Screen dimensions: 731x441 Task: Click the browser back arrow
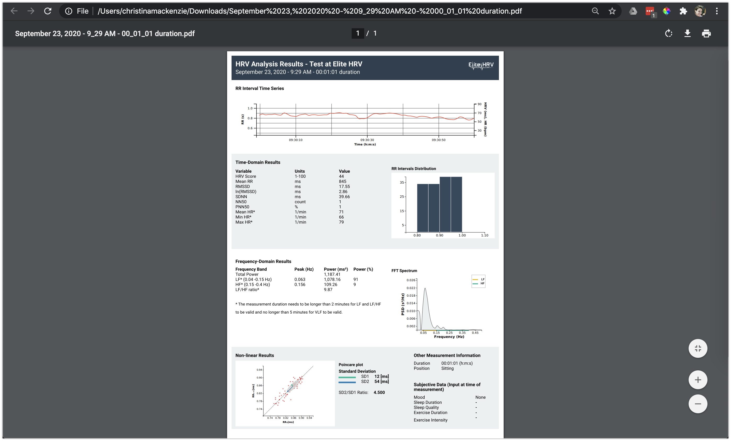pyautogui.click(x=14, y=11)
